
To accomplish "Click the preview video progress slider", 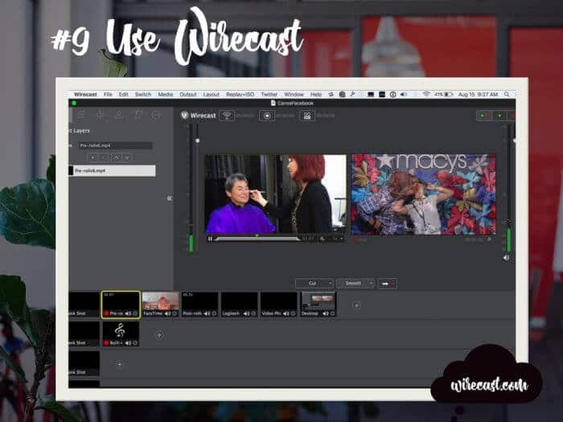I will pos(257,239).
